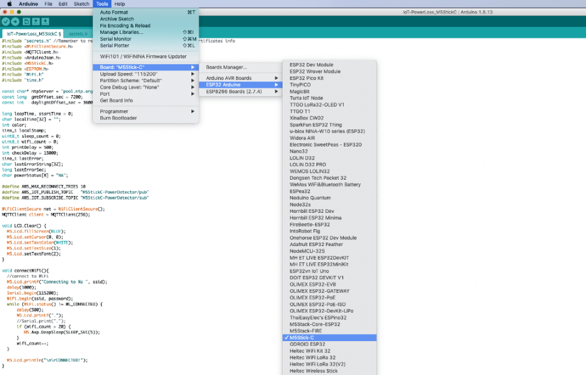Click the Verify checkmark toolbar icon
586x375 pixels.
[6, 21]
